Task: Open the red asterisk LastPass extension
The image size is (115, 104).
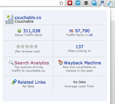Action: pyautogui.click(x=70, y=3)
